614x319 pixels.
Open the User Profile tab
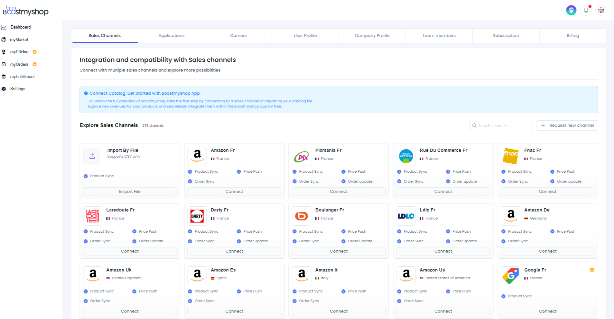click(x=305, y=36)
